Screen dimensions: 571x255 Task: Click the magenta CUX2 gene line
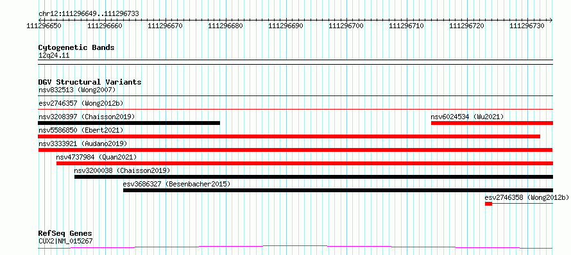pos(295,247)
